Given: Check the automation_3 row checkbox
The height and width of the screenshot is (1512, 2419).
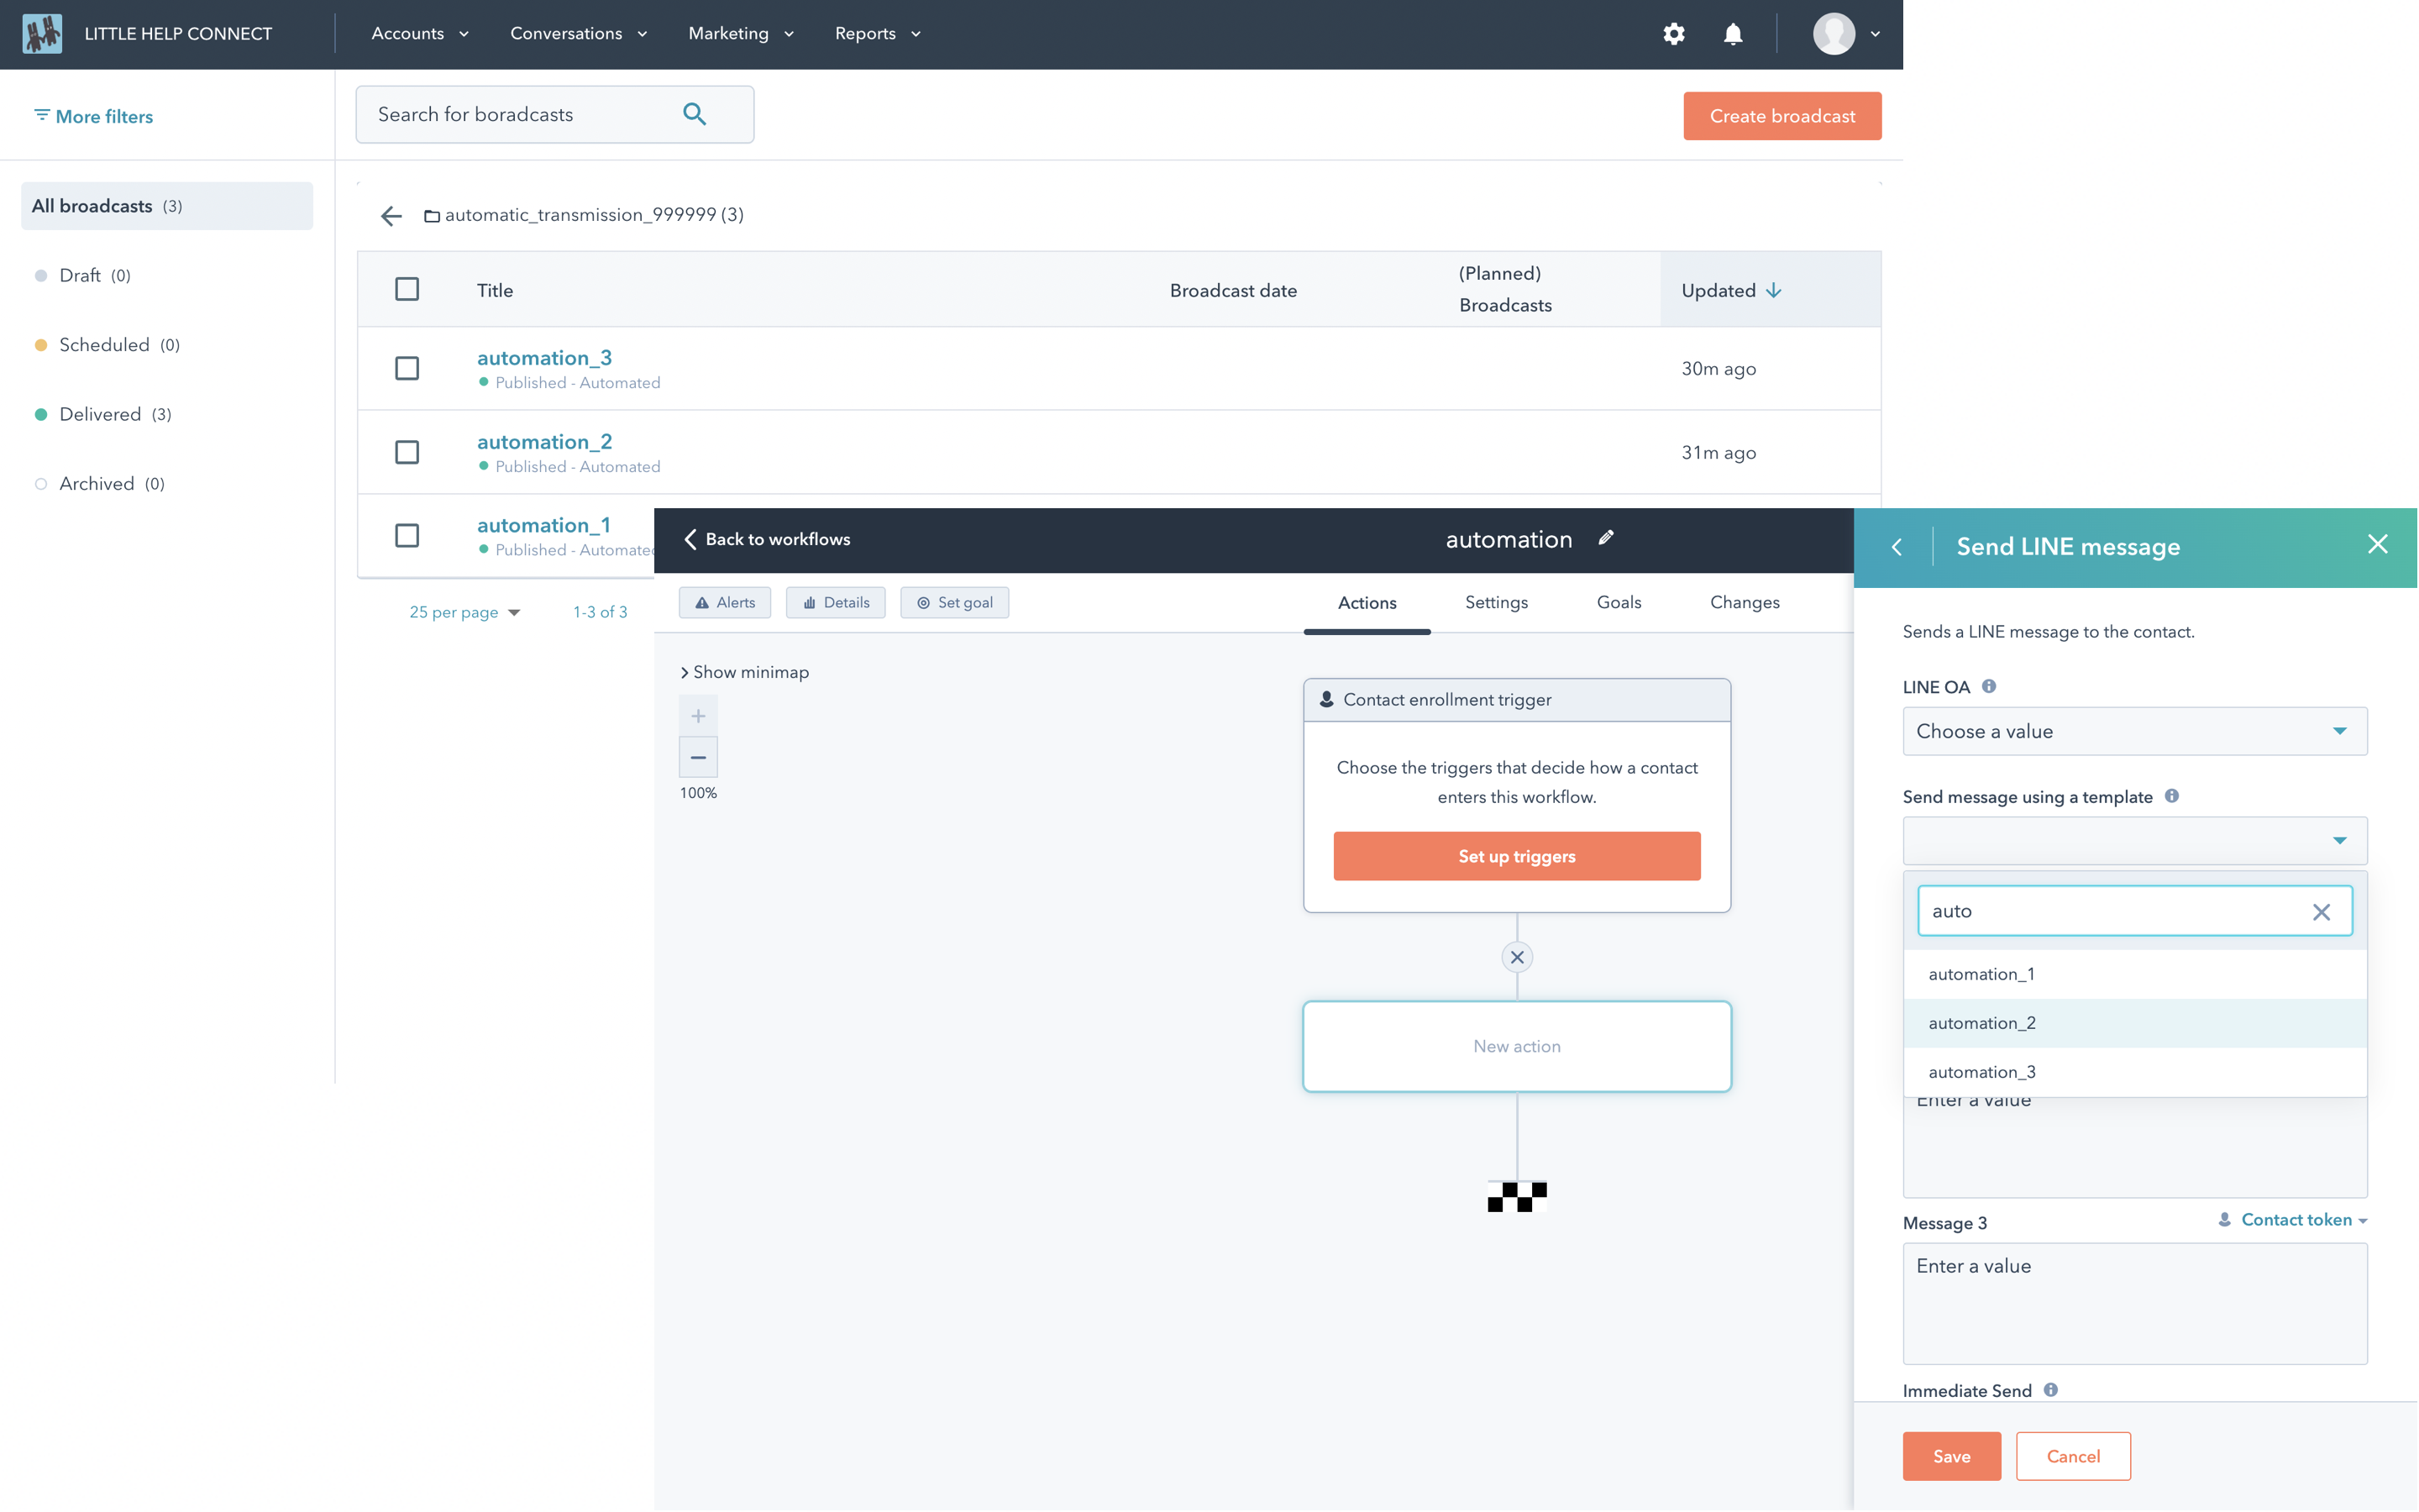Looking at the screenshot, I should (407, 368).
